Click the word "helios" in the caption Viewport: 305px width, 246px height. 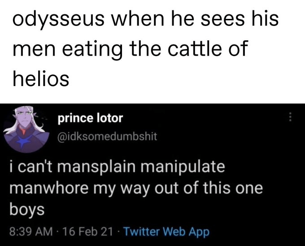tap(40, 79)
